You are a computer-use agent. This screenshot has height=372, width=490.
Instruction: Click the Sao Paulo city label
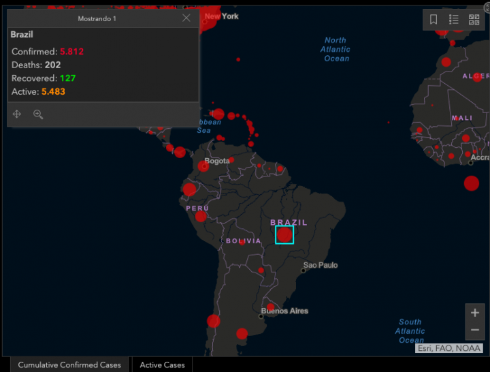[321, 265]
